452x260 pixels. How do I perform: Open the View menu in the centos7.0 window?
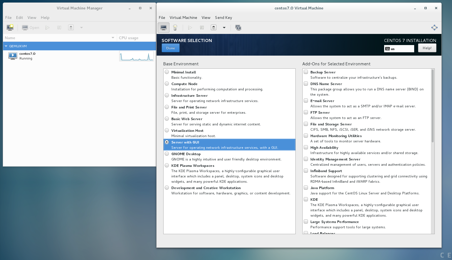point(206,18)
